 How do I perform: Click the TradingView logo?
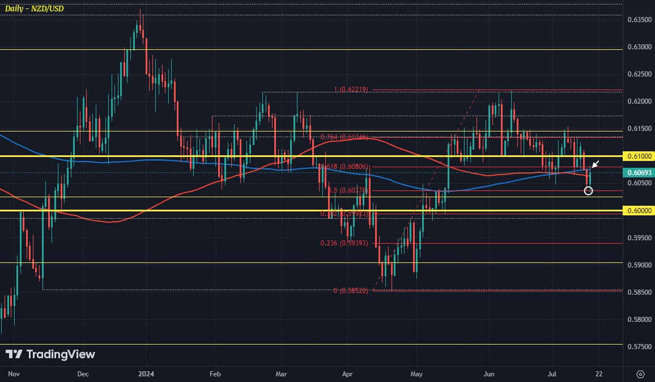[x=50, y=354]
